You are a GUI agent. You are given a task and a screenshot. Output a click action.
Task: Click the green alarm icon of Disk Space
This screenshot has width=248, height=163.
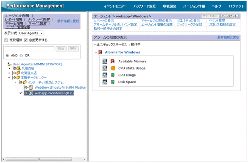[113, 82]
